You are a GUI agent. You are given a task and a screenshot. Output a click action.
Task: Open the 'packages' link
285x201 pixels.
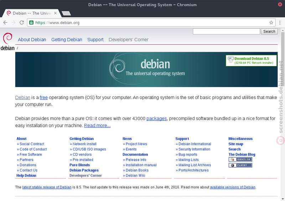[x=157, y=119]
